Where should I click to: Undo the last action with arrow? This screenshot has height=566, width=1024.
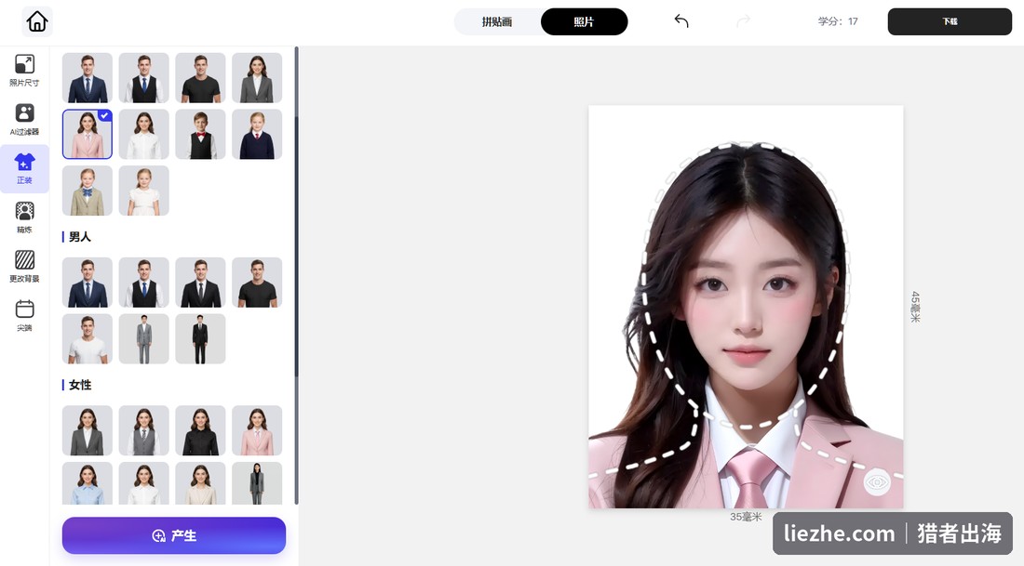click(x=681, y=21)
